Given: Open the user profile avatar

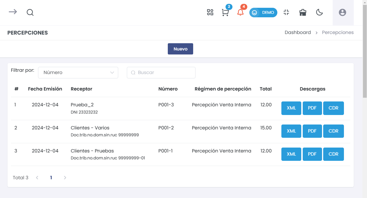Looking at the screenshot, I should point(342,12).
